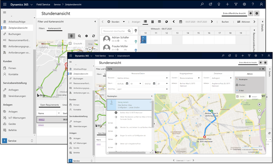Zoom in on the route map

point(259,111)
